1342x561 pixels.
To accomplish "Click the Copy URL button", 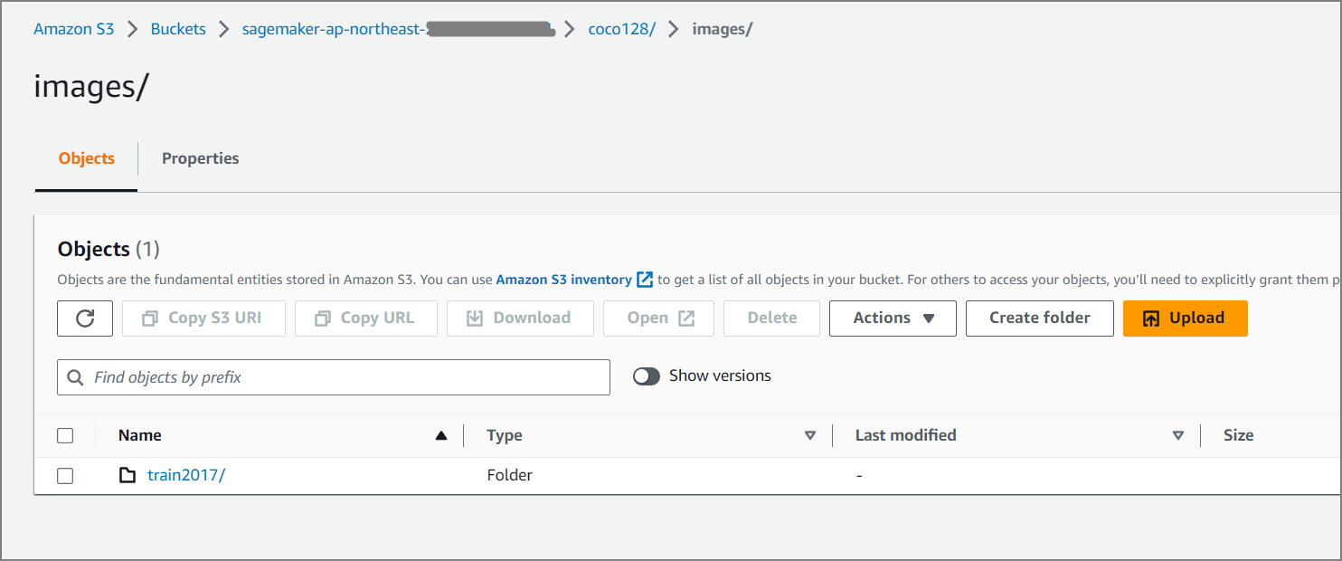I will (365, 319).
